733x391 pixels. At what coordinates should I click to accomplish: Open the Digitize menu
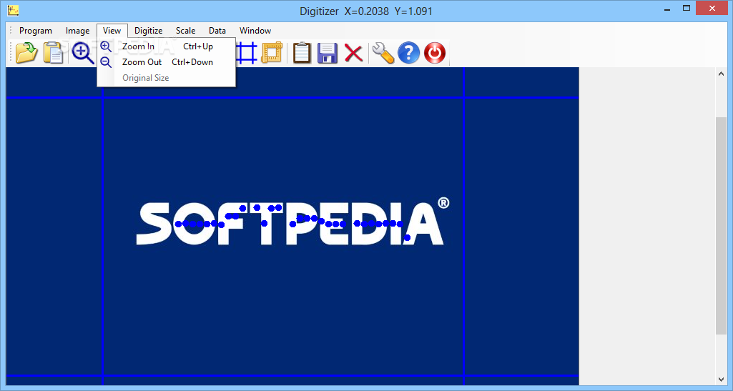click(x=148, y=30)
